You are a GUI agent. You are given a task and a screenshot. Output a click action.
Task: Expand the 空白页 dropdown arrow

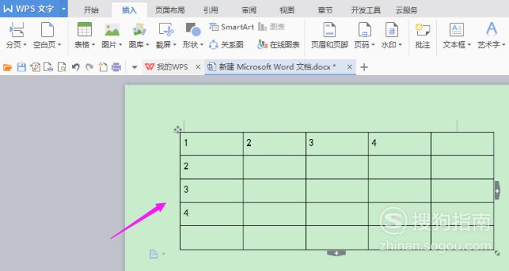pyautogui.click(x=60, y=45)
